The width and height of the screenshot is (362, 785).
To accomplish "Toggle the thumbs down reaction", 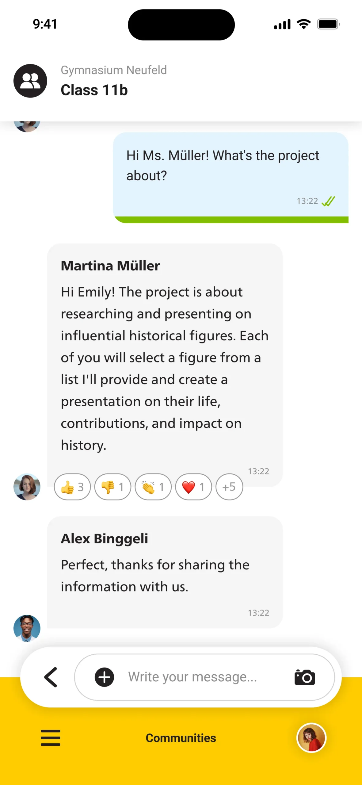I will (x=113, y=487).
